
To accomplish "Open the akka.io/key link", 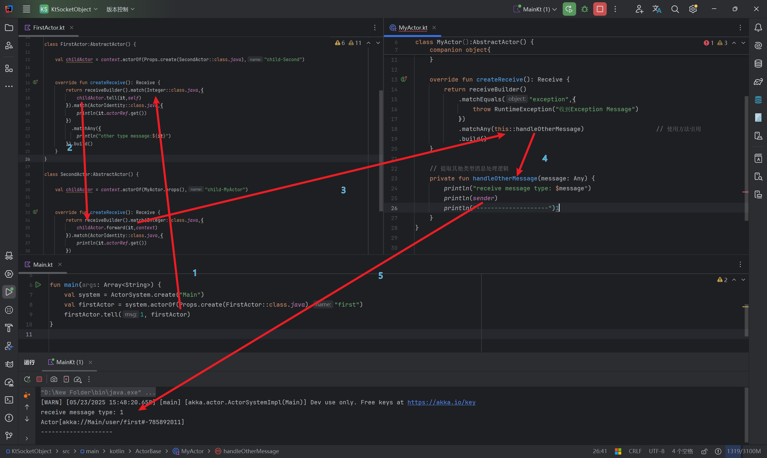I will [441, 402].
